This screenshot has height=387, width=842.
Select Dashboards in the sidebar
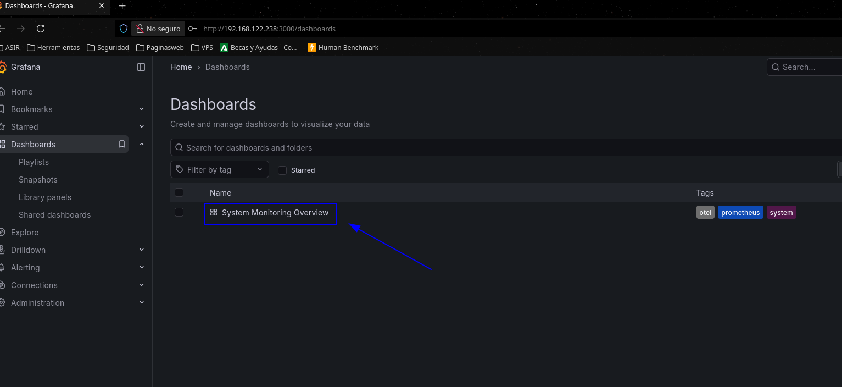click(33, 145)
